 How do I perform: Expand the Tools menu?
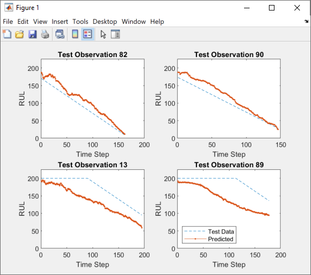[80, 22]
